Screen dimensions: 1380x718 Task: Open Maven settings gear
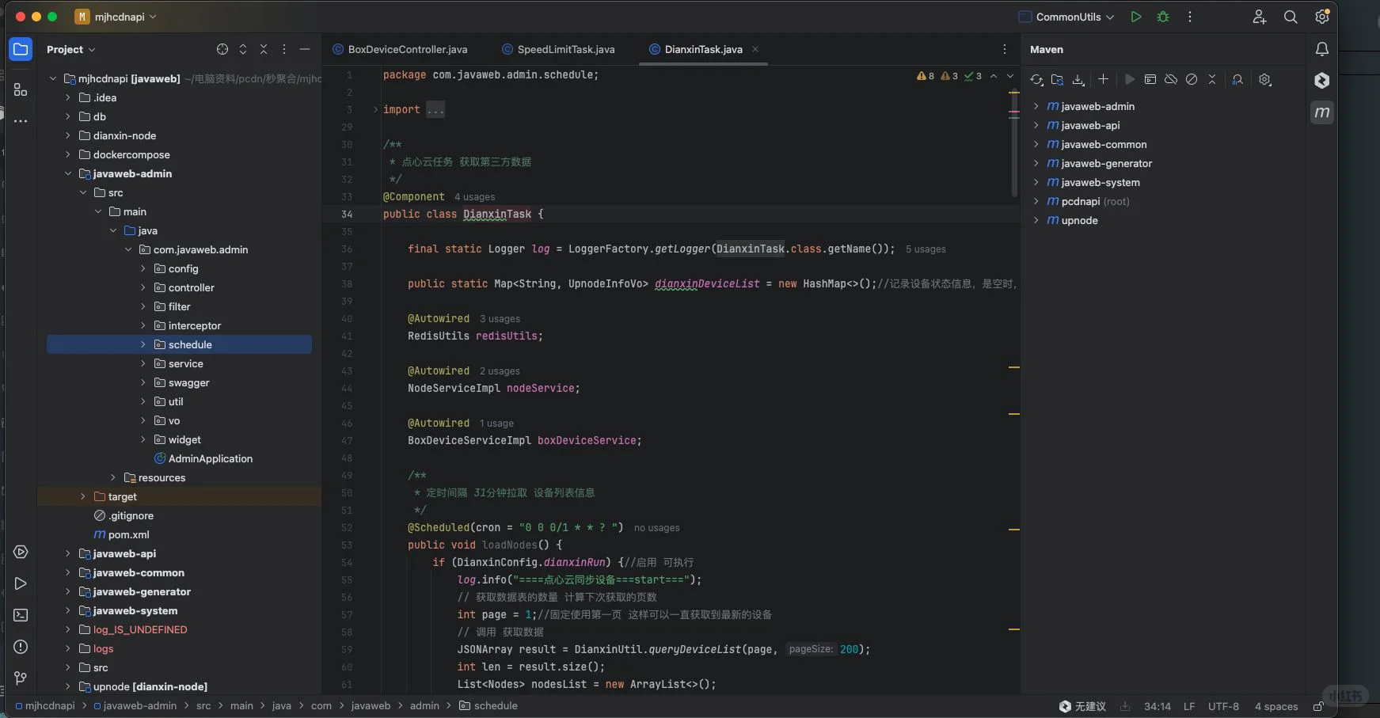pyautogui.click(x=1265, y=79)
